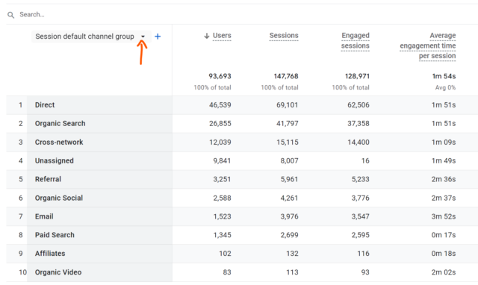The width and height of the screenshot is (478, 285).
Task: Click Organic Video users value 83
Action: (227, 272)
